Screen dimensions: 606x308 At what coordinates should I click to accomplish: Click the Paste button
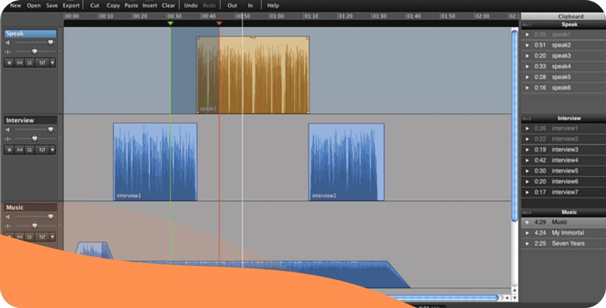tap(131, 6)
